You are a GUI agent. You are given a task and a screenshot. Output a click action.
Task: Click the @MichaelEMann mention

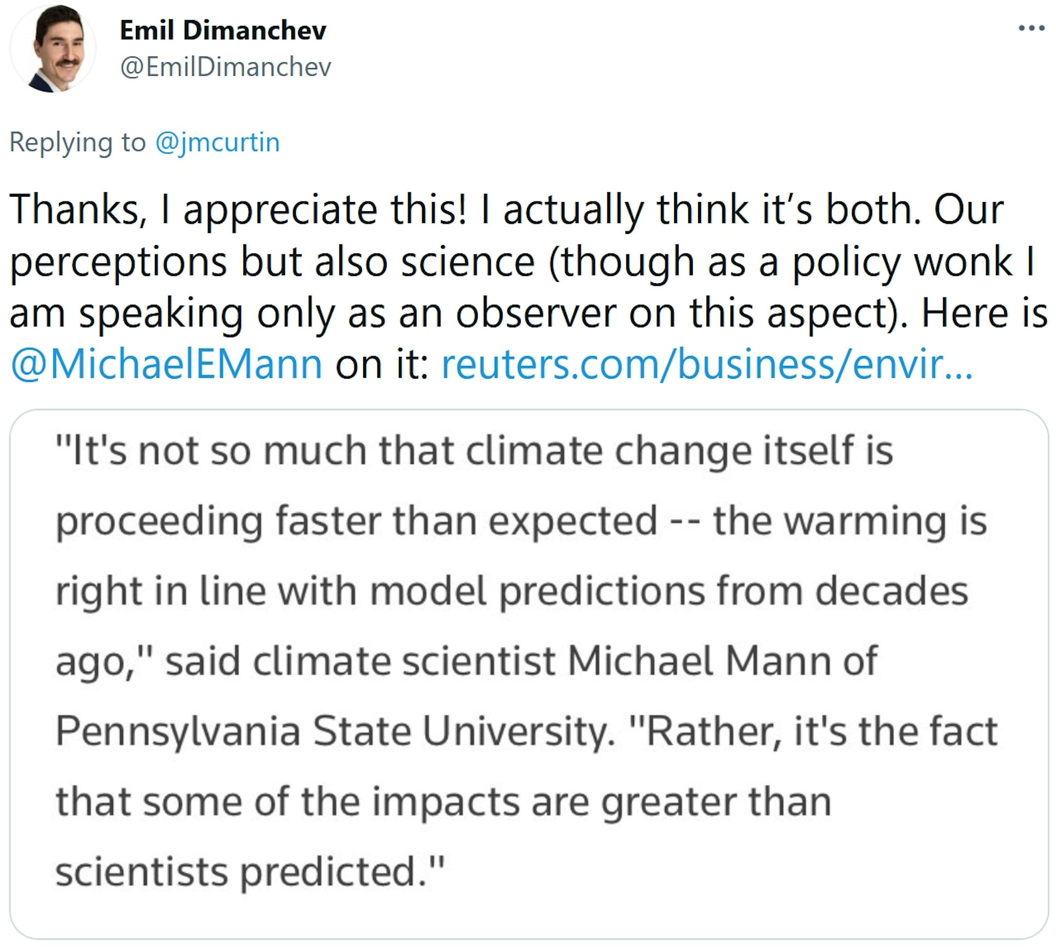click(x=166, y=364)
